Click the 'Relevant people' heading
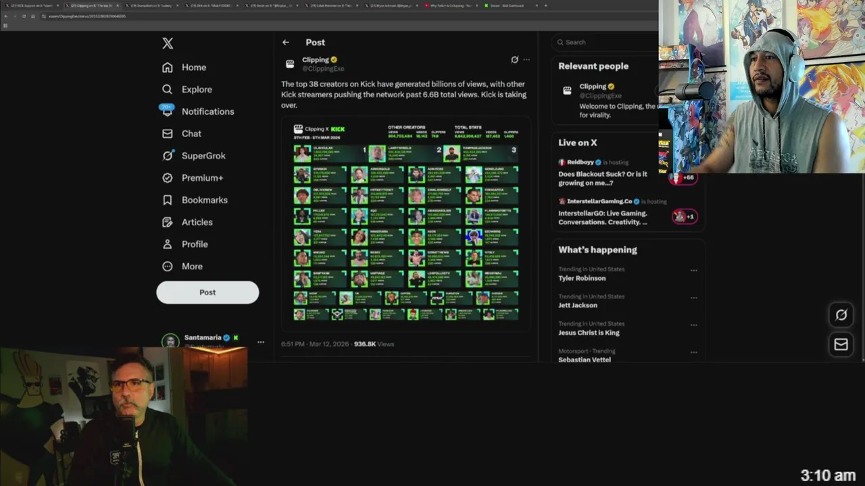The width and height of the screenshot is (865, 486). pos(593,66)
